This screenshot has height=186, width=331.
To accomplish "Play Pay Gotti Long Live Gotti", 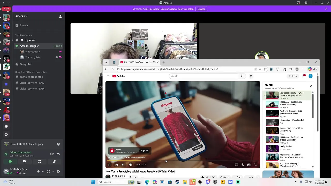I will (x=287, y=113).
